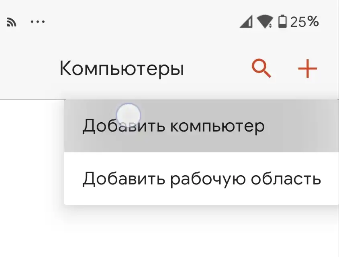339x257 pixels.
Task: Tap left padding before "Добавить рабочую область" text
Action: [73, 179]
